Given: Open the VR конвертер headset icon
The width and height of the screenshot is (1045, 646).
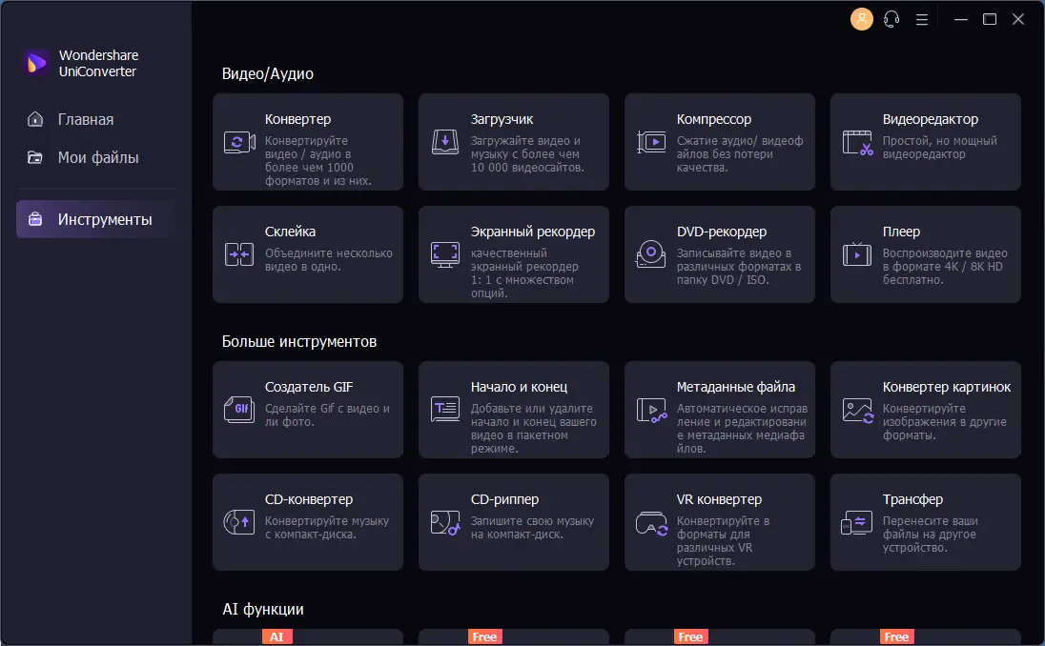Looking at the screenshot, I should click(x=650, y=522).
